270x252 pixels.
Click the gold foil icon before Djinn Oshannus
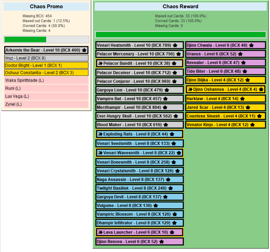tap(190, 89)
